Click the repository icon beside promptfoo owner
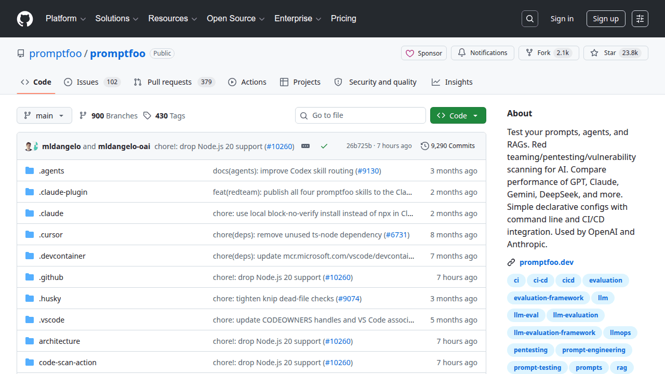Image resolution: width=665 pixels, height=374 pixels. [x=21, y=54]
